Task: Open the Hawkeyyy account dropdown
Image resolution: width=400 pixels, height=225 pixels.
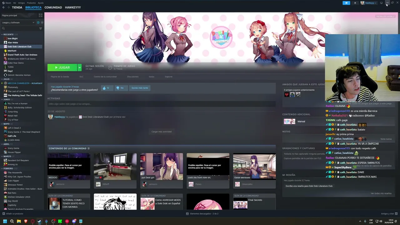Action: click(368, 3)
